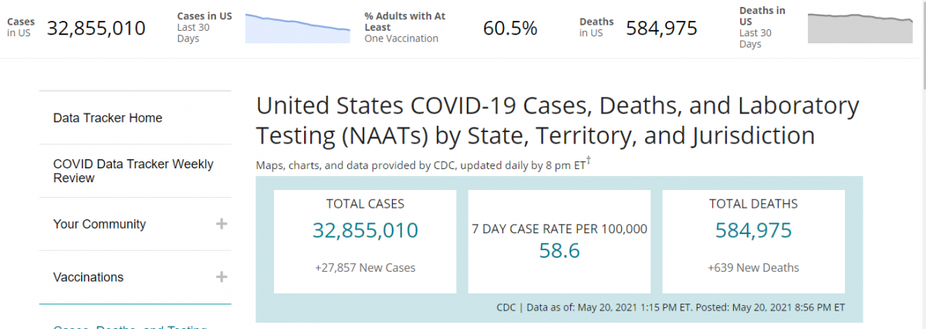926x329 pixels.
Task: Click the 7 Day Case Rate card
Action: click(x=559, y=241)
